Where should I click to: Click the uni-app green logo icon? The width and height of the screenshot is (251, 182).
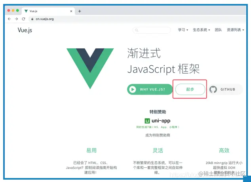click(x=147, y=121)
